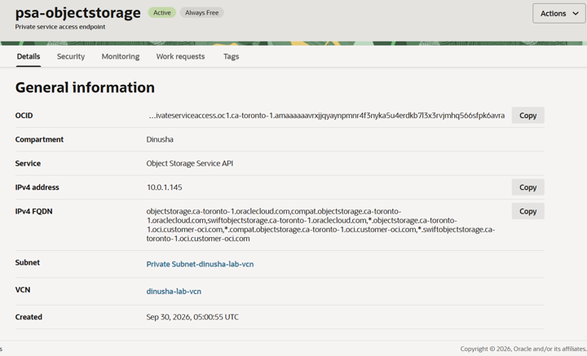587x356 pixels.
Task: Click the IPv4 address field label
Action: [37, 187]
